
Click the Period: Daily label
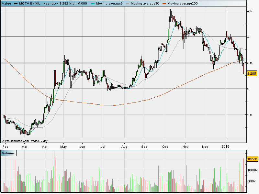[x=39, y=141]
